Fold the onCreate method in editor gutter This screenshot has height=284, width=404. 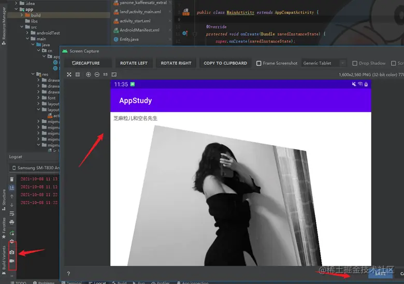coord(195,34)
